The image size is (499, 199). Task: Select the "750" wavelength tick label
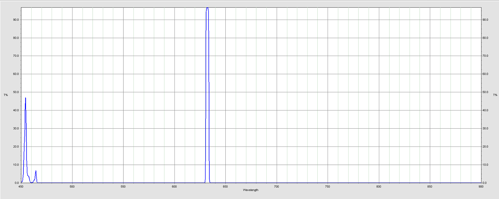tap(328, 186)
